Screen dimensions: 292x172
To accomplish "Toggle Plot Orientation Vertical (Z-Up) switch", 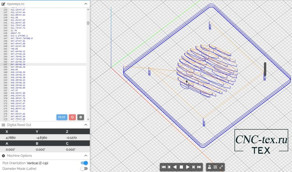I will pyautogui.click(x=84, y=163).
